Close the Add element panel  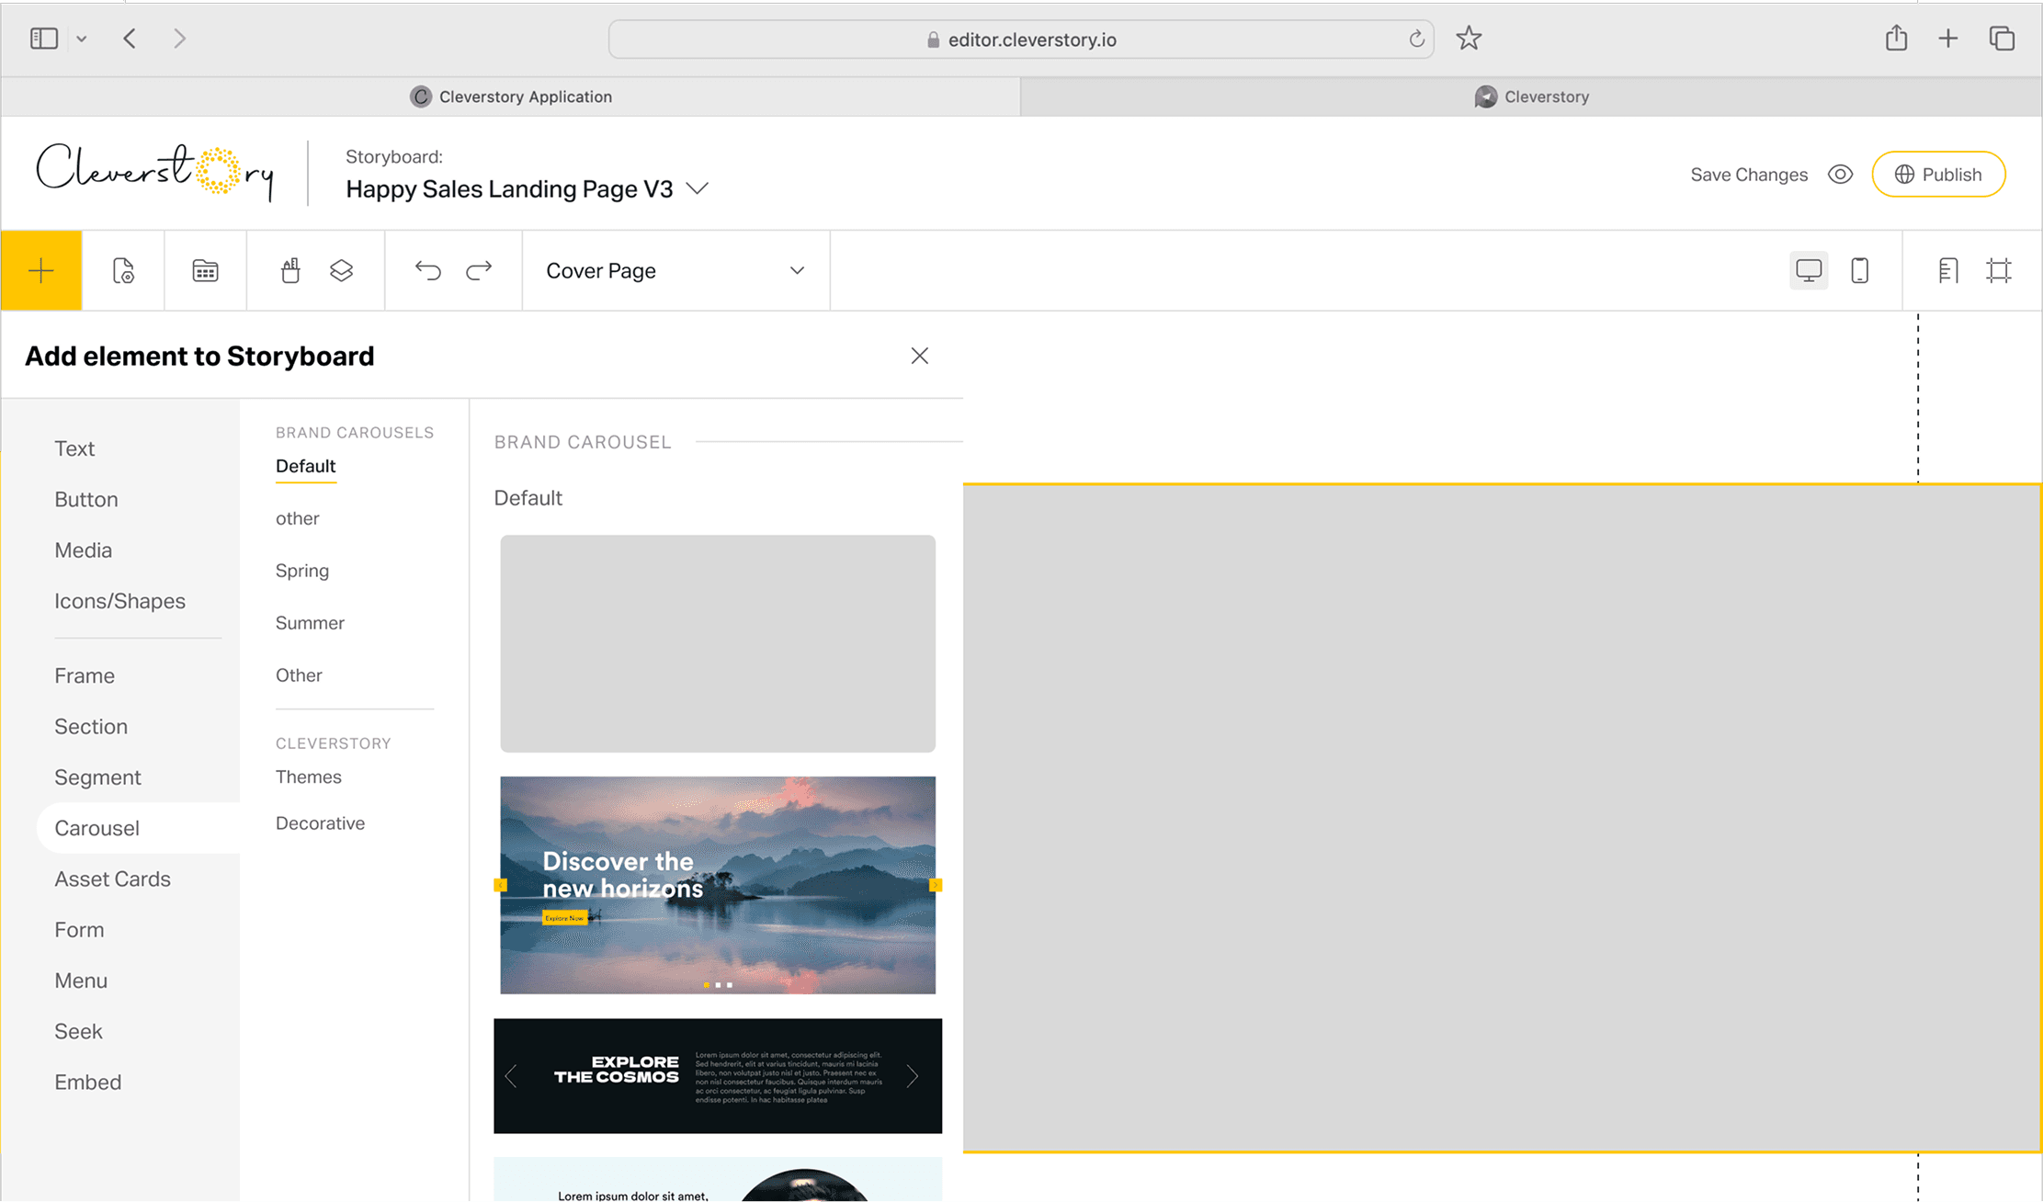click(920, 356)
